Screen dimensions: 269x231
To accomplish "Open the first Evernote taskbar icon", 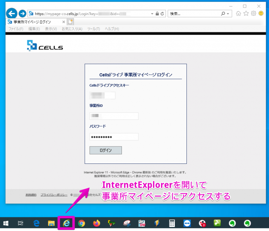I will [x=232, y=223].
